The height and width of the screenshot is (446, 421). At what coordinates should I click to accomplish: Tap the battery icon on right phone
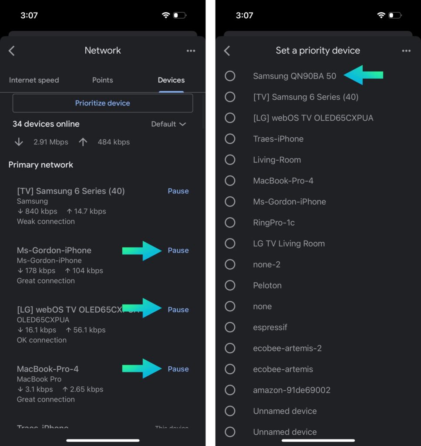tap(395, 15)
